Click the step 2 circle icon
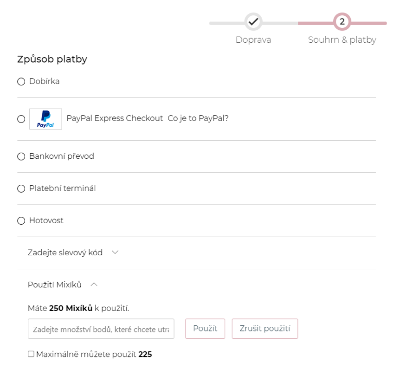406x369 pixels. click(342, 21)
